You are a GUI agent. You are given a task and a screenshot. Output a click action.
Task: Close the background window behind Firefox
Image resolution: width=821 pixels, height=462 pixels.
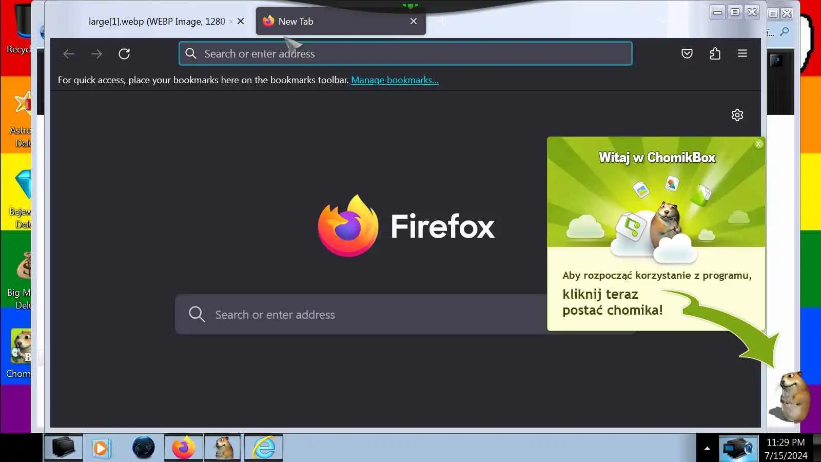click(x=787, y=13)
